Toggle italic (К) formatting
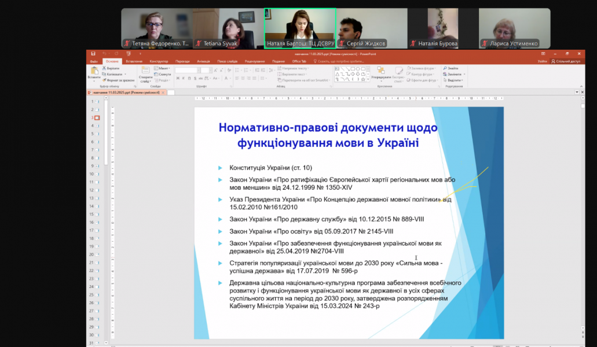597x347 pixels. (x=184, y=79)
